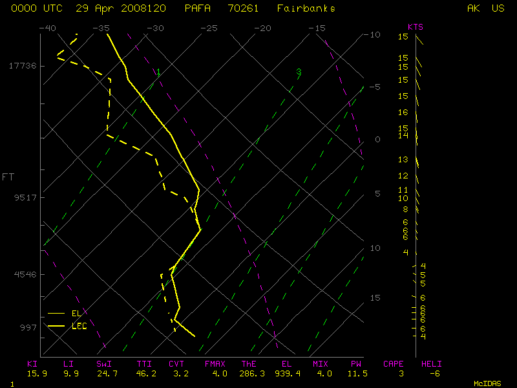The image size is (517, 388).
Task: Click the 'US' country label
Action: click(x=498, y=8)
